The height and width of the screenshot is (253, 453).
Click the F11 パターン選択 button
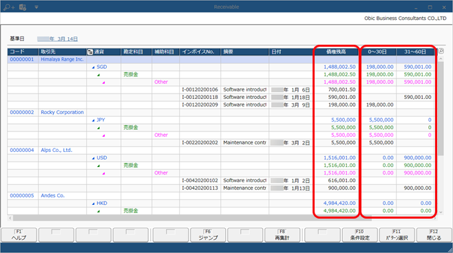[x=397, y=235]
